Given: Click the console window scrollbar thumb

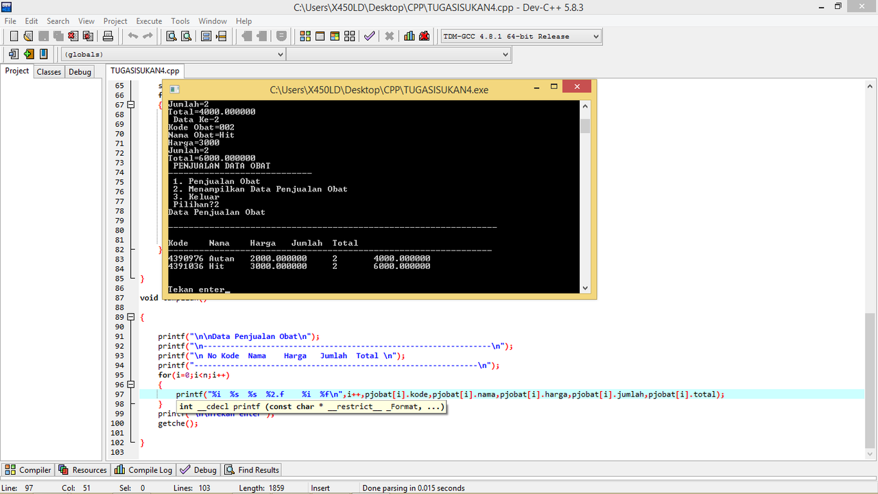Looking at the screenshot, I should pos(585,126).
